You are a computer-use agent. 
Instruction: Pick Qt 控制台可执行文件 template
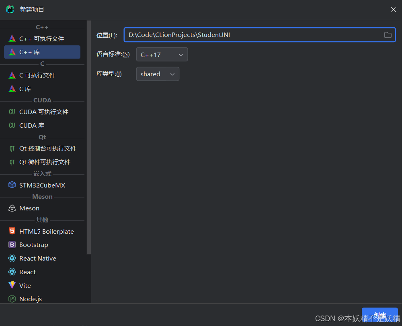(42, 149)
